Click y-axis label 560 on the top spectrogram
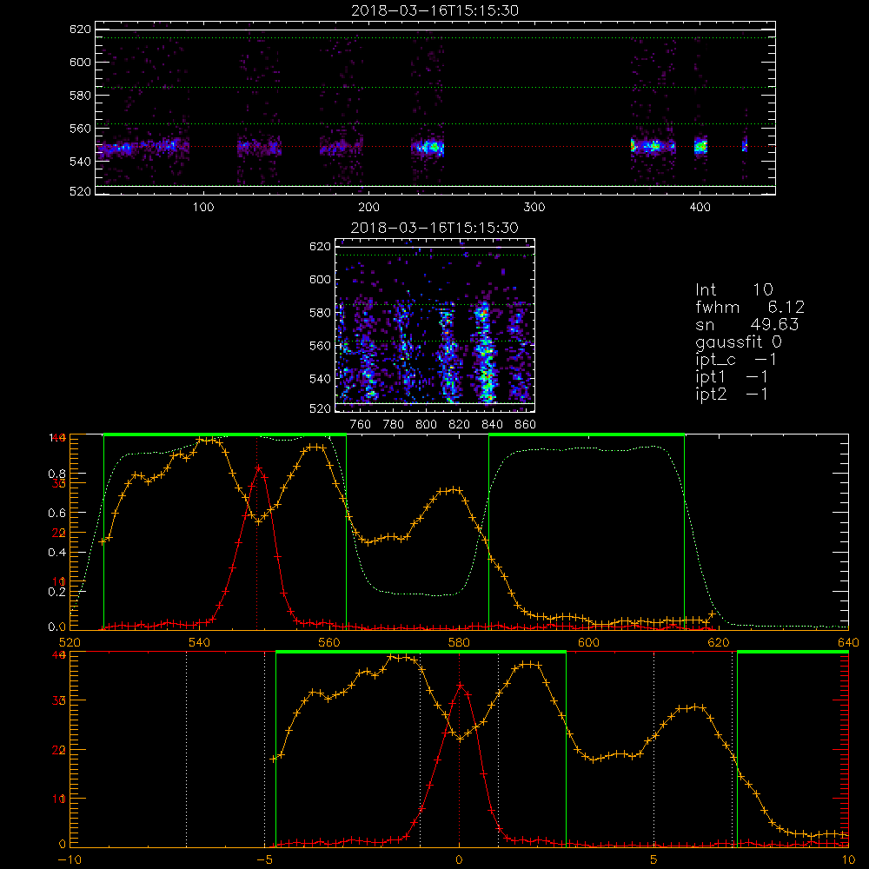Viewport: 869px width, 869px height. click(80, 129)
